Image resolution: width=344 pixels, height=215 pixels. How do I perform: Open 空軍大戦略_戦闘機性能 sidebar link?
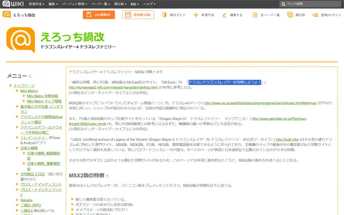tap(44, 156)
